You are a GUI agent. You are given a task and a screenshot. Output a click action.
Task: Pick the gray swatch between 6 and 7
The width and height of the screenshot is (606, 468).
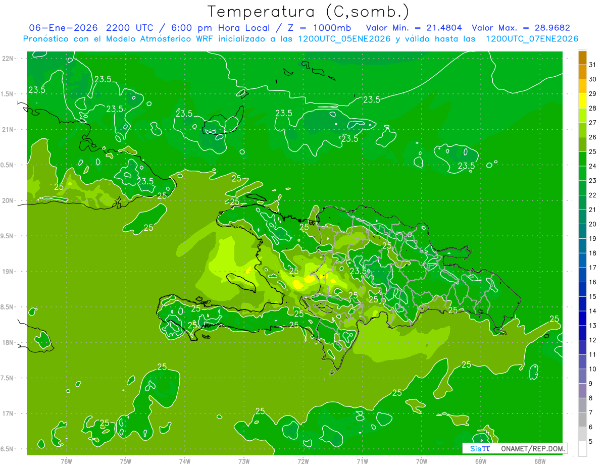pos(582,420)
